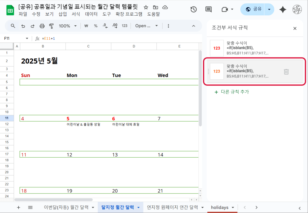Switch to the holidays sheet tab
308x213 pixels.
coord(219,207)
